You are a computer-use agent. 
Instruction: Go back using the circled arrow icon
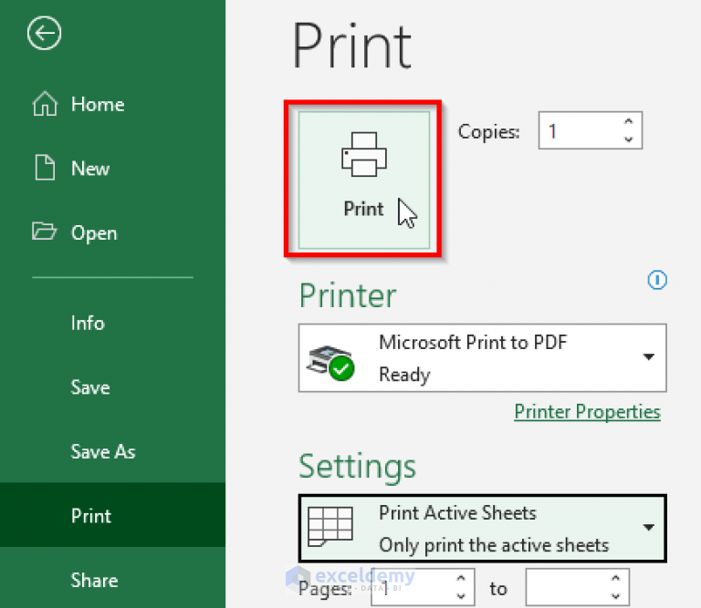(44, 33)
